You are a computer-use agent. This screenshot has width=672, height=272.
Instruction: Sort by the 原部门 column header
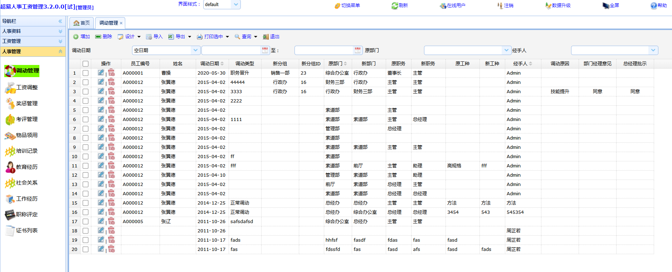click(337, 64)
